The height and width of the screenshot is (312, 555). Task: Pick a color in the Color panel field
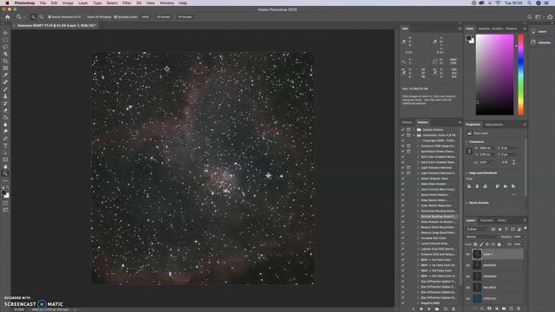[x=494, y=75]
